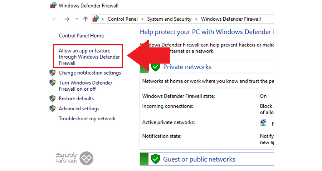Open Control Panel Home link

81,36
